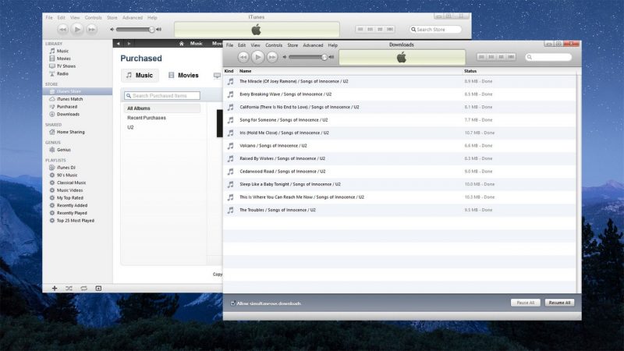
Task: Open Advanced menu in back iTunes window
Action: click(132, 17)
